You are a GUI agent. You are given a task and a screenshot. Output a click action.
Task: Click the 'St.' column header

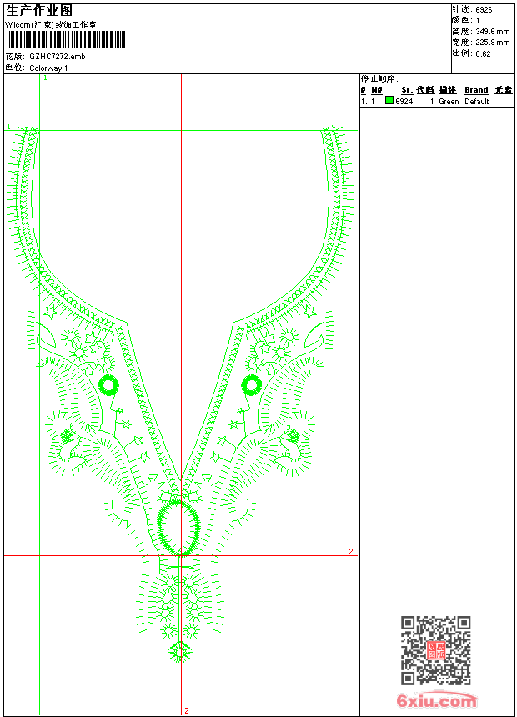point(406,90)
